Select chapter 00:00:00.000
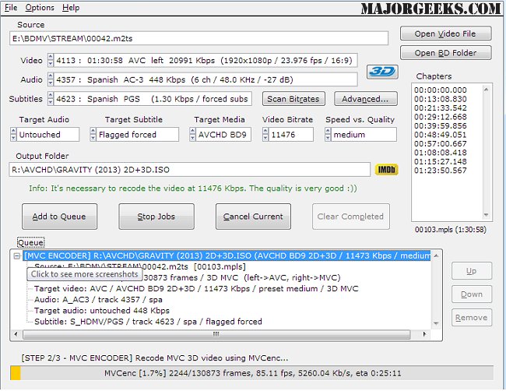 click(441, 90)
